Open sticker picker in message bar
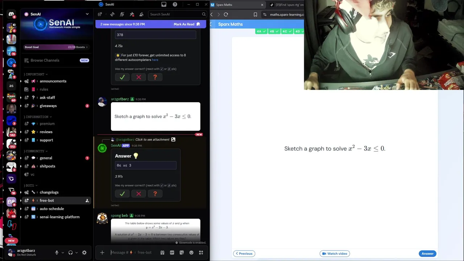Image resolution: width=464 pixels, height=261 pixels. coord(182,252)
